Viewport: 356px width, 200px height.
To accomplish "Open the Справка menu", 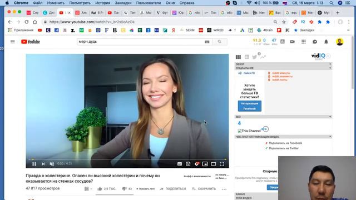I will (x=187, y=3).
